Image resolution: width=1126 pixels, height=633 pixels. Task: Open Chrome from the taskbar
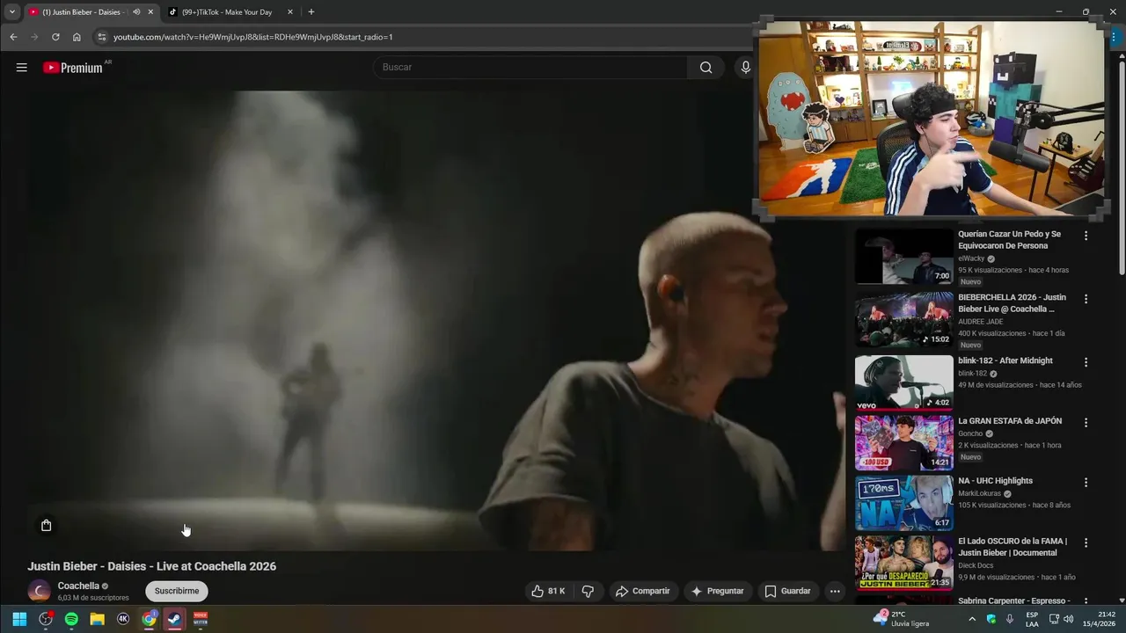(x=149, y=619)
